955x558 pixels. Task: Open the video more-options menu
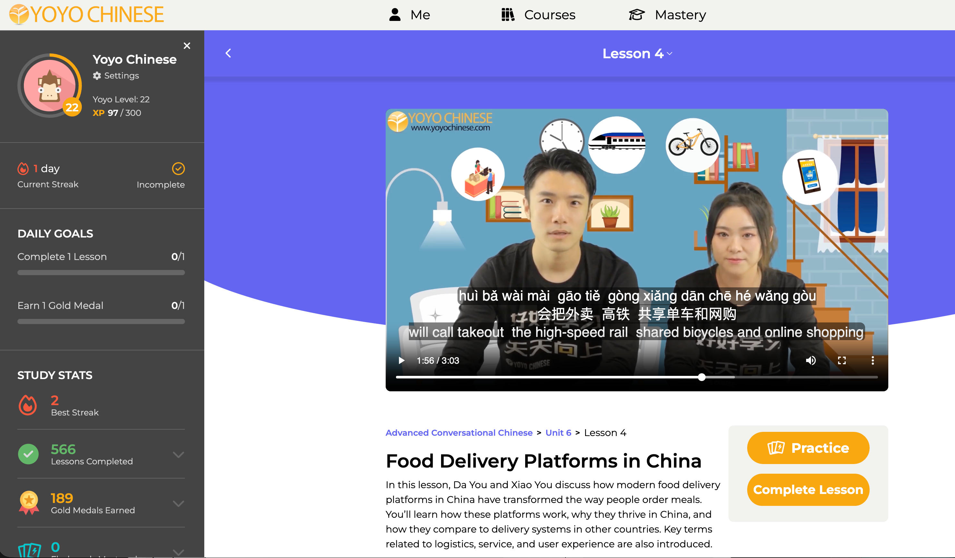pyautogui.click(x=873, y=360)
